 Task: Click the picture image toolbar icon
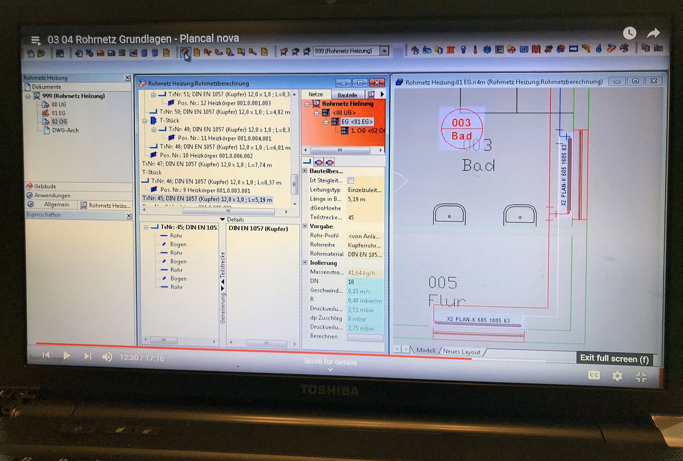133,53
